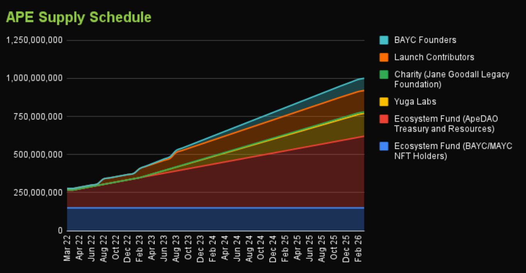Select the Yuga Labs legend text
This screenshot has width=526, height=273.
pos(415,102)
